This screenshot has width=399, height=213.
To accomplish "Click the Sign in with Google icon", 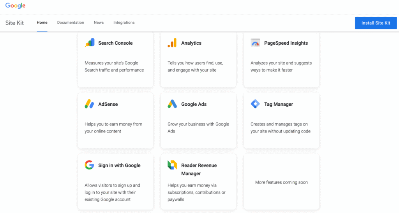I will click(x=90, y=165).
